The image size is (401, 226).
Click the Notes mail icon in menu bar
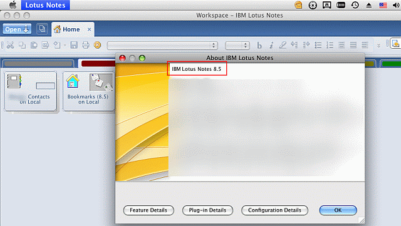298,5
